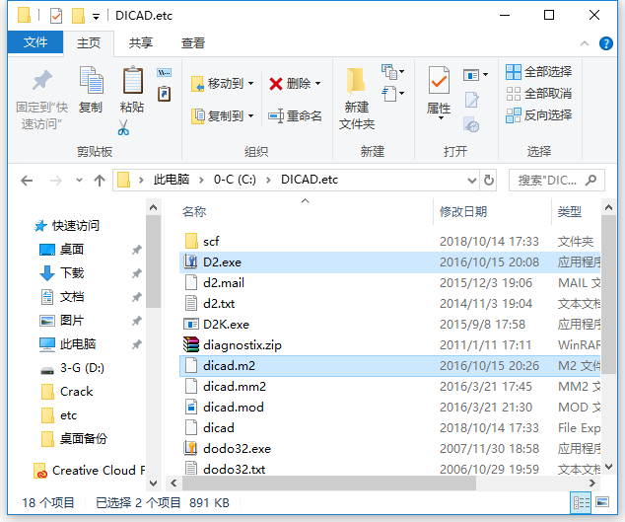Click the Pin to Quick access icon
The image size is (625, 522).
[41, 80]
